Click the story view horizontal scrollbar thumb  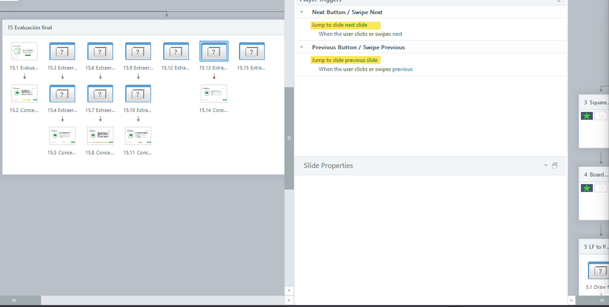pos(21,300)
